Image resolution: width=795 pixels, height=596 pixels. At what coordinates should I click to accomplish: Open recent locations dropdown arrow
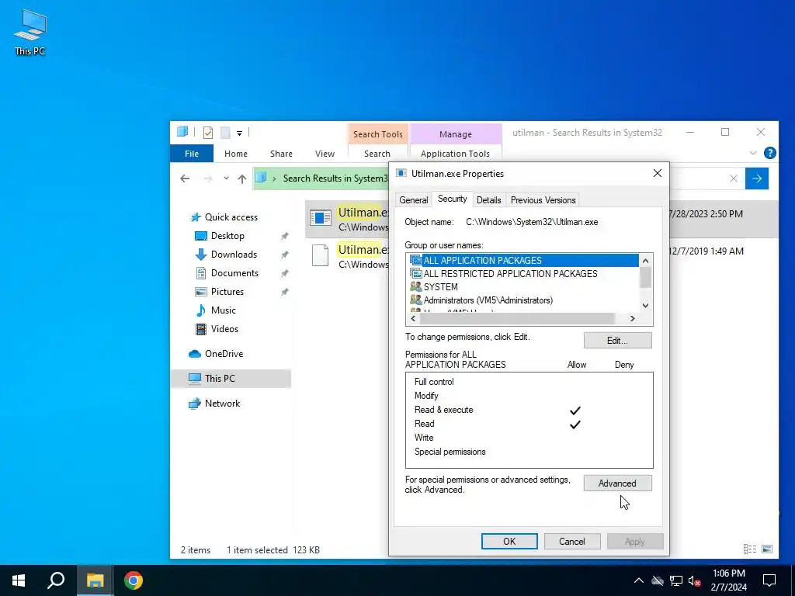point(226,178)
